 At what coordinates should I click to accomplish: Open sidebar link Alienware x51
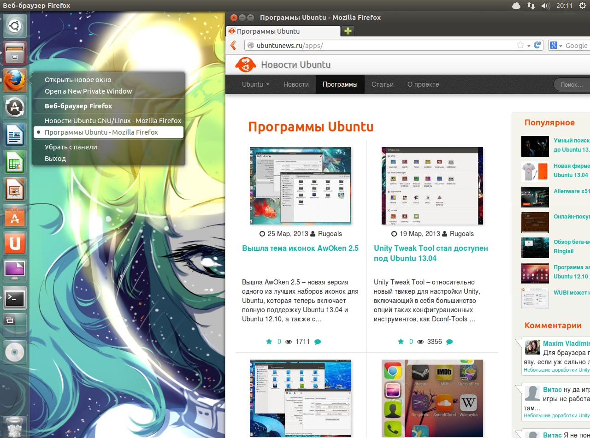(572, 191)
